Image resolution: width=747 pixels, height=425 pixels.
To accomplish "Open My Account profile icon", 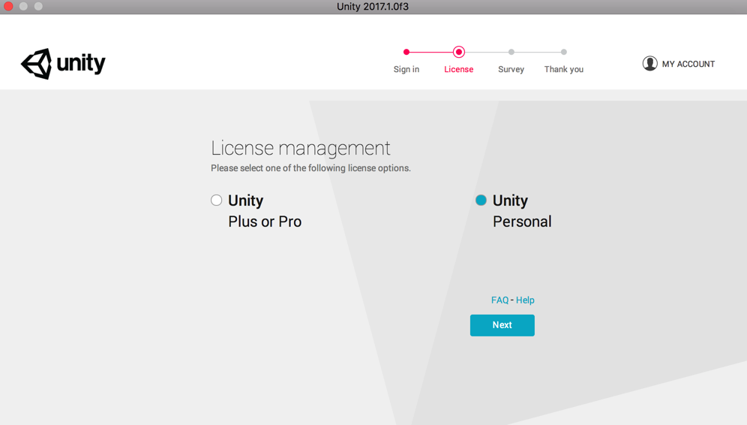I will tap(649, 63).
